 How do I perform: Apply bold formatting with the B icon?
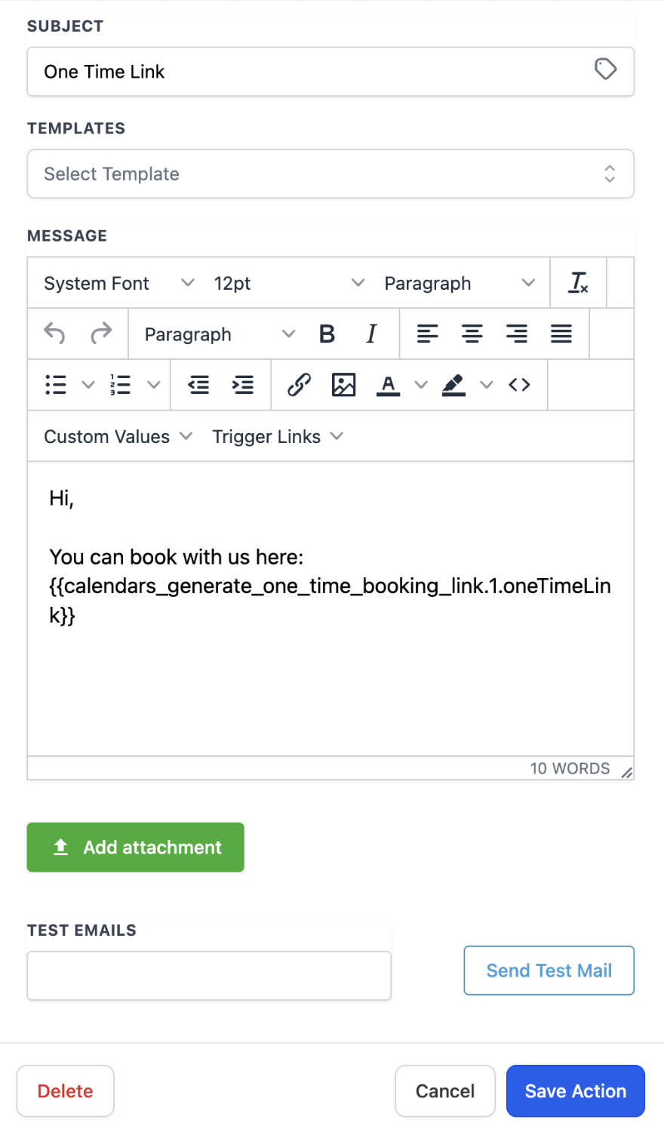pyautogui.click(x=326, y=334)
